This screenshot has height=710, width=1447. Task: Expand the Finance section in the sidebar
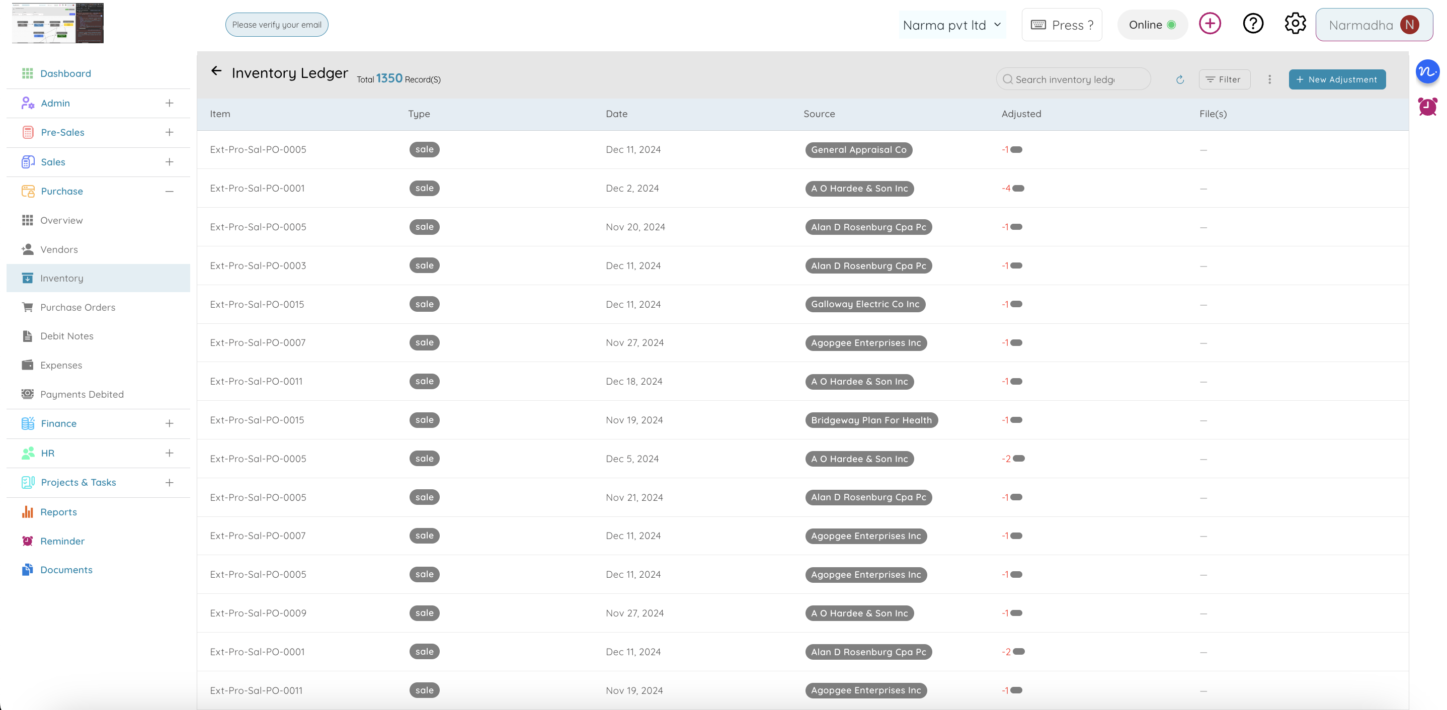(170, 423)
